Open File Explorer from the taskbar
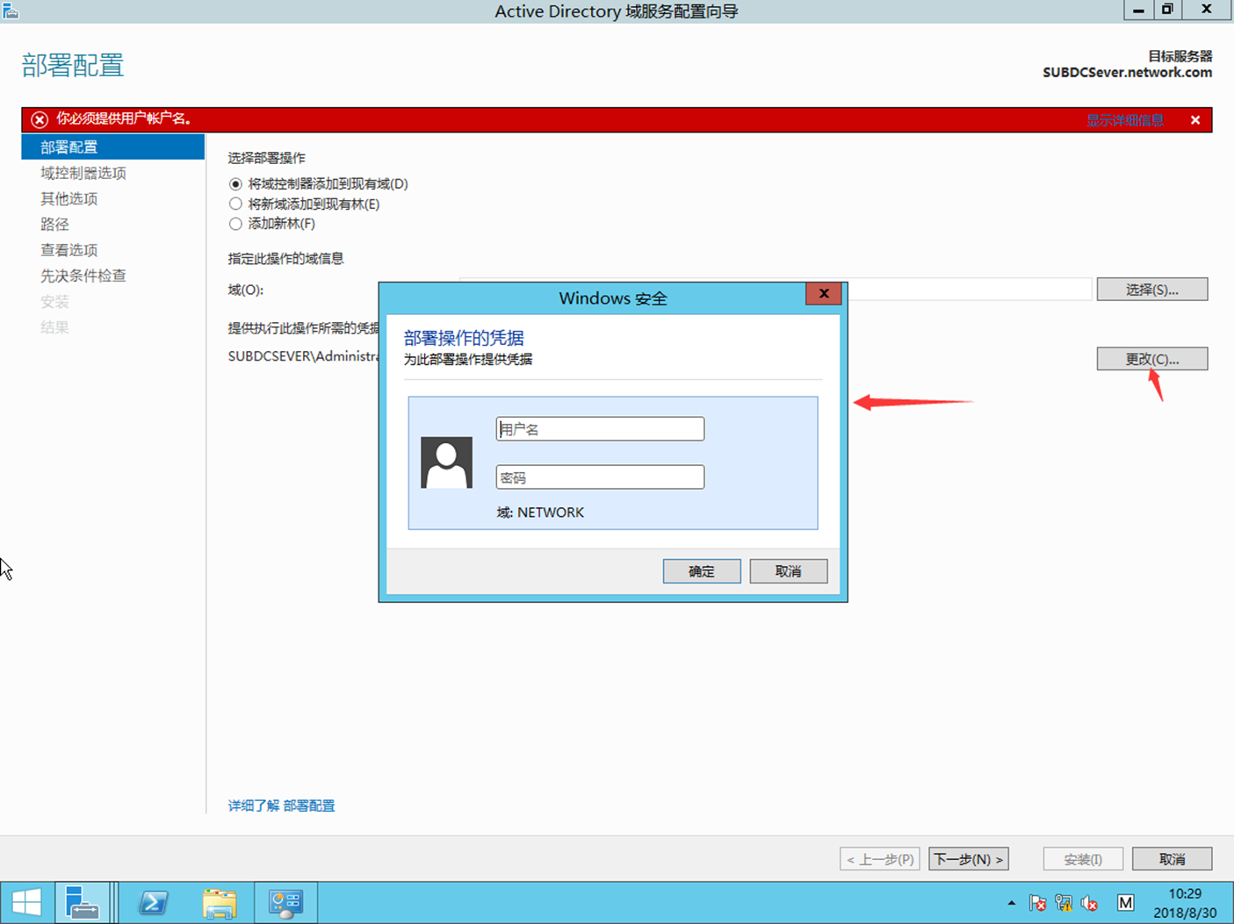The image size is (1234, 924). pos(220,903)
